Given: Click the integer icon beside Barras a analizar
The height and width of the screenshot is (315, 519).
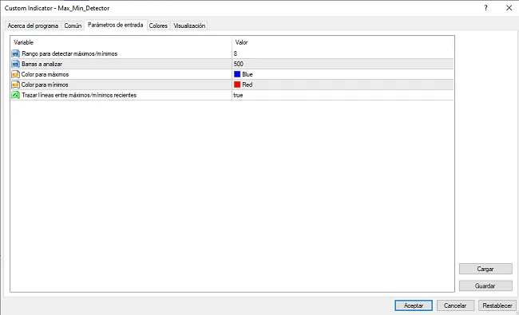Looking at the screenshot, I should (15, 64).
